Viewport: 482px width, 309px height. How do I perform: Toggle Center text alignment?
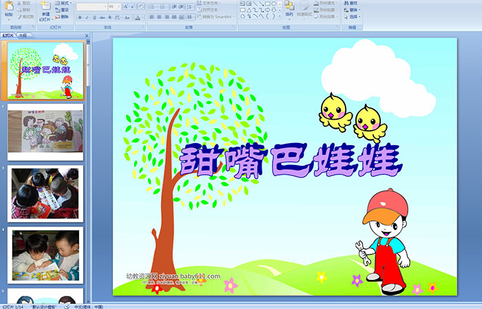pyautogui.click(x=159, y=17)
